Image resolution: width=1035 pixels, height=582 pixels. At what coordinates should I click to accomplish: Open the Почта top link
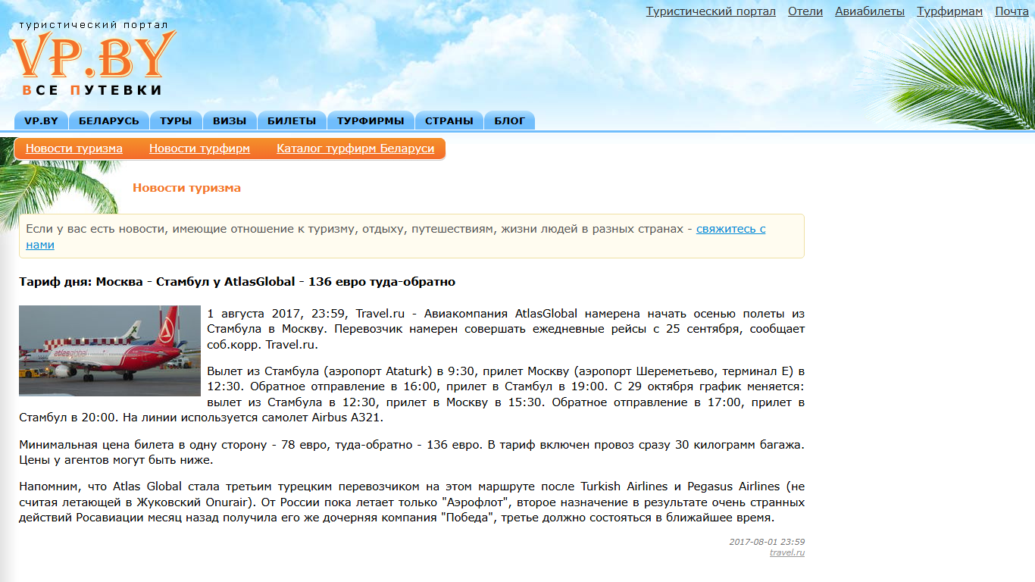1012,11
